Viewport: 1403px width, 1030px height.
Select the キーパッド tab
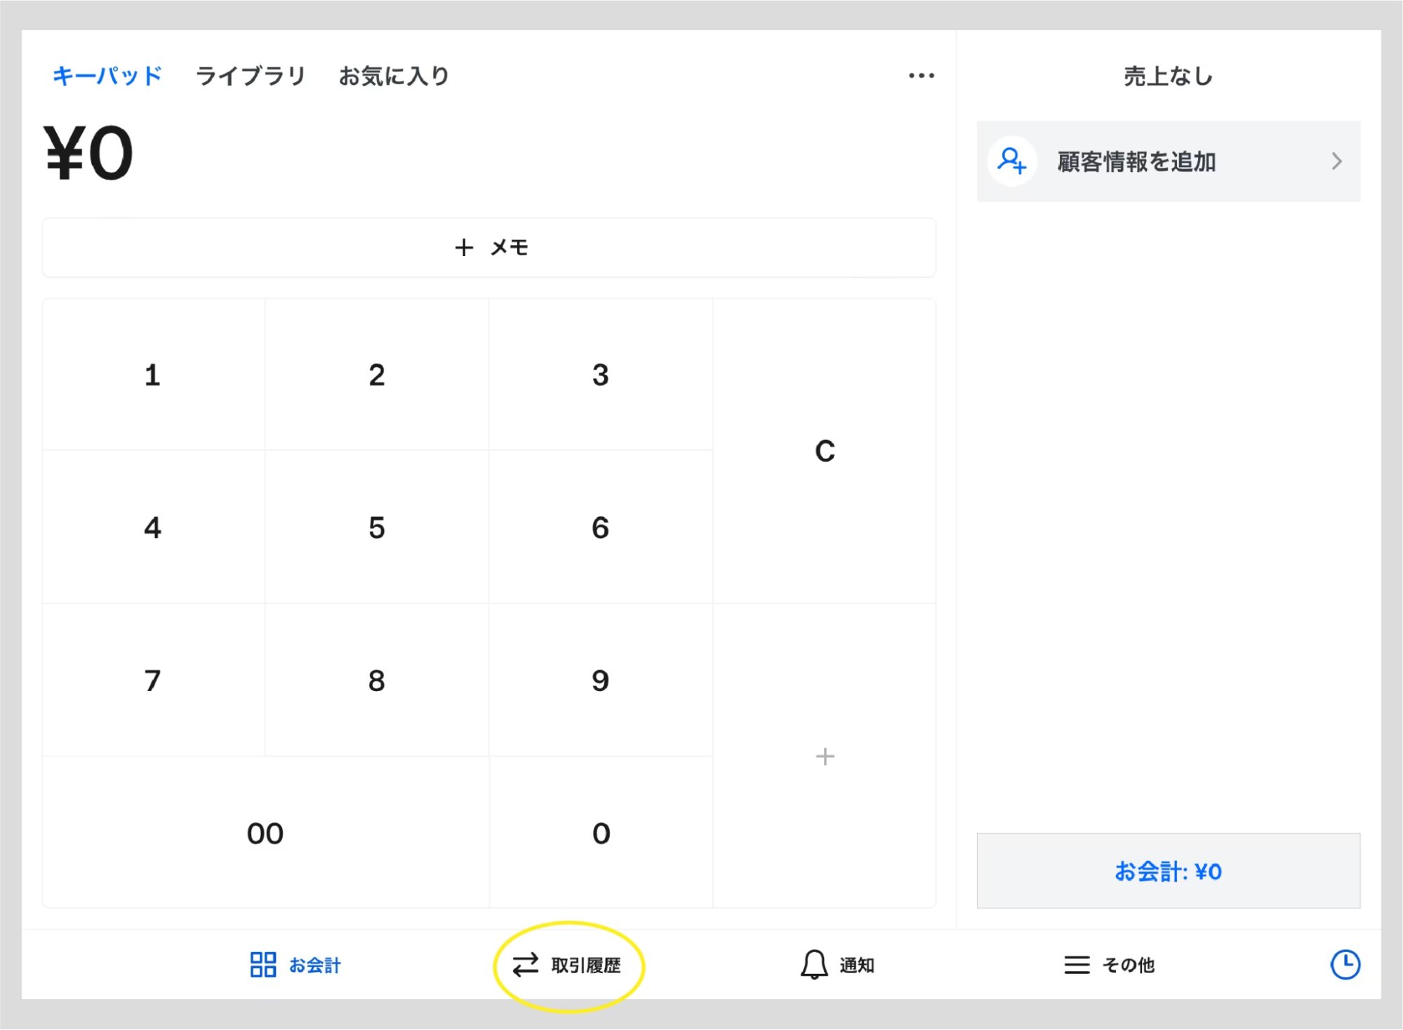point(107,76)
